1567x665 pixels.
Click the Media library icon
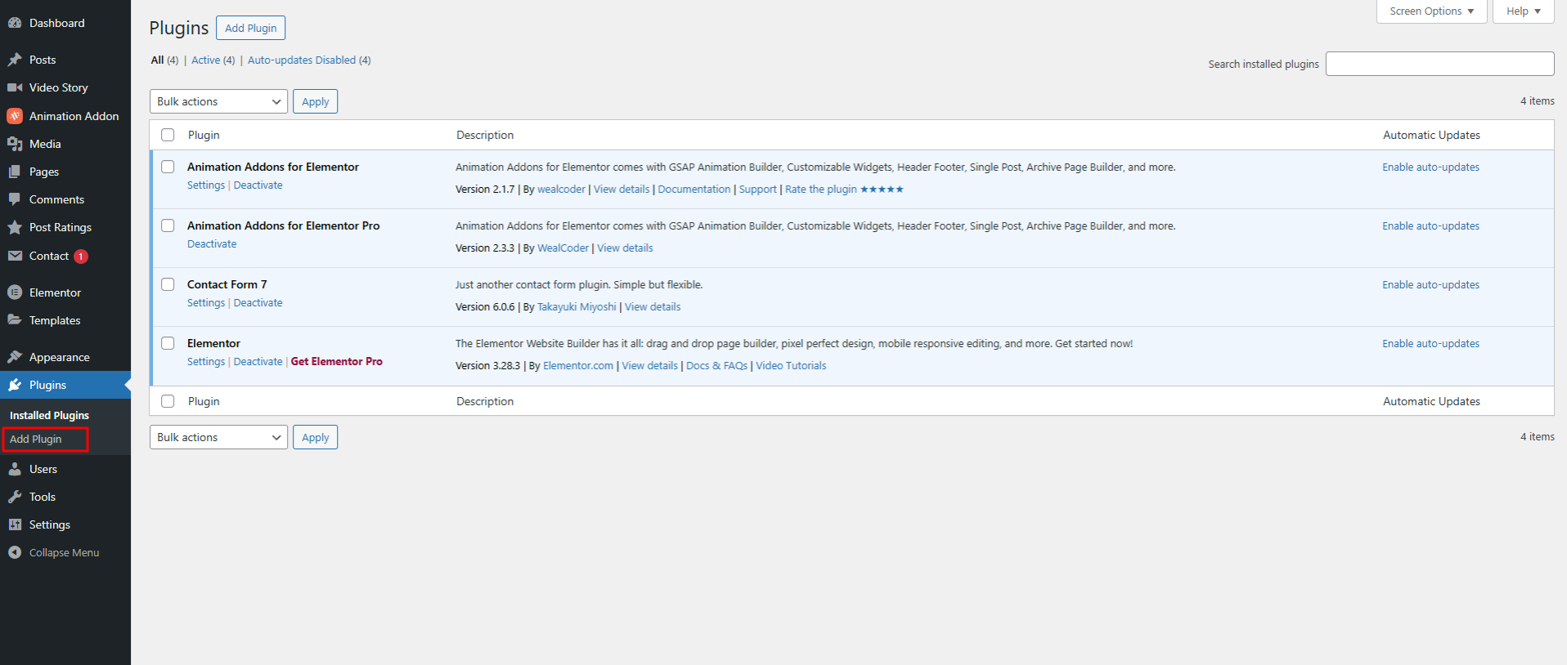tap(15, 144)
